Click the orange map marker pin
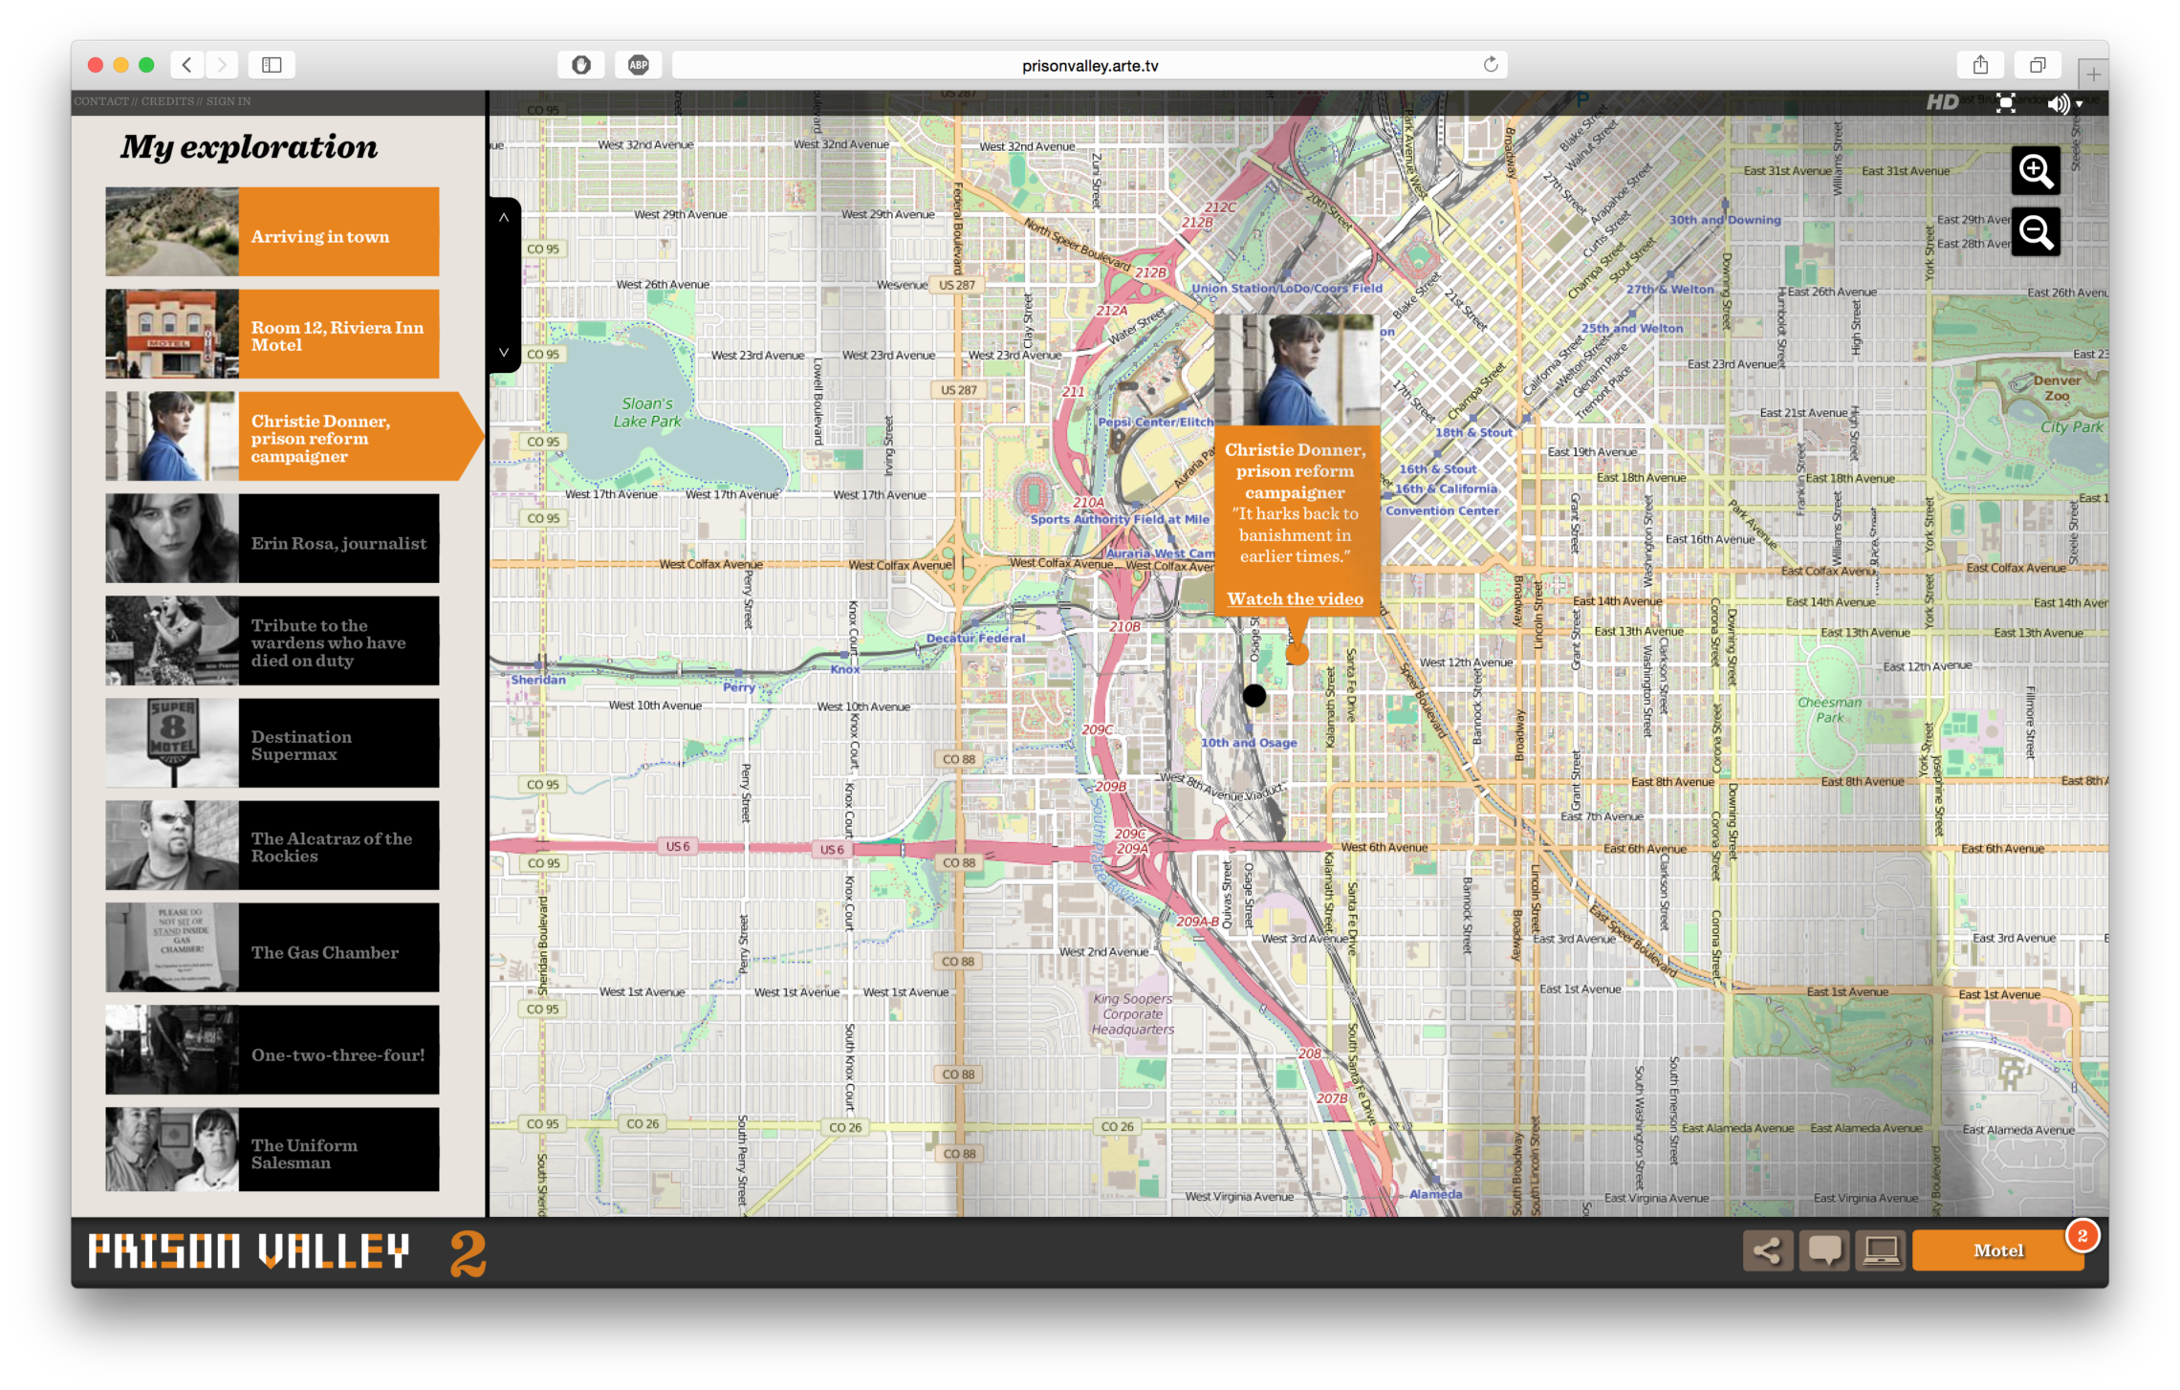This screenshot has height=1390, width=2180. point(1297,654)
